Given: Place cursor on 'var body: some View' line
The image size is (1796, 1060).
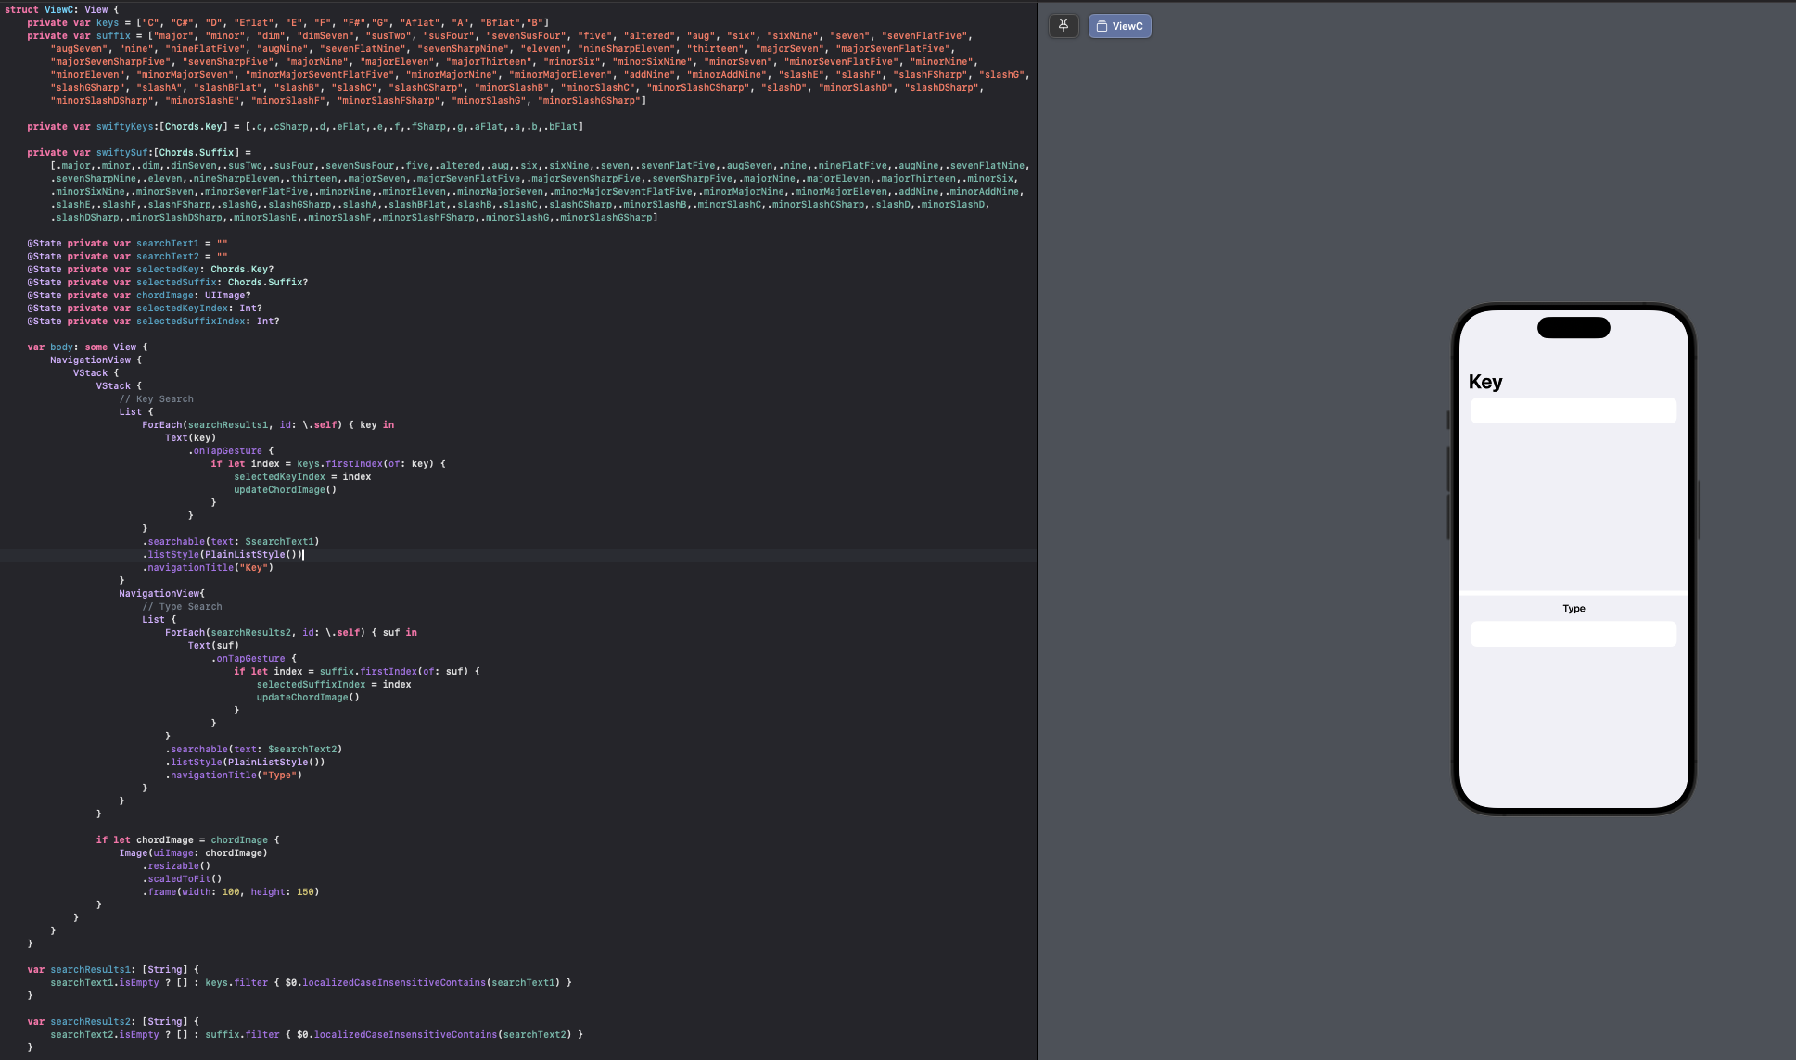Looking at the screenshot, I should pyautogui.click(x=87, y=347).
